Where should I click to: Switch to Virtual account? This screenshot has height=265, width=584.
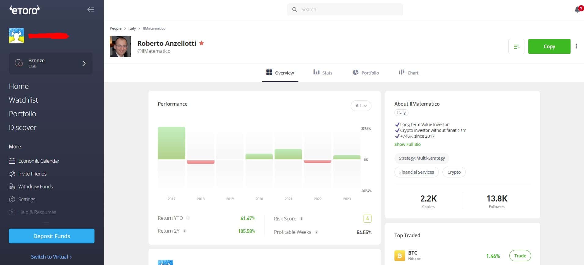click(x=51, y=257)
